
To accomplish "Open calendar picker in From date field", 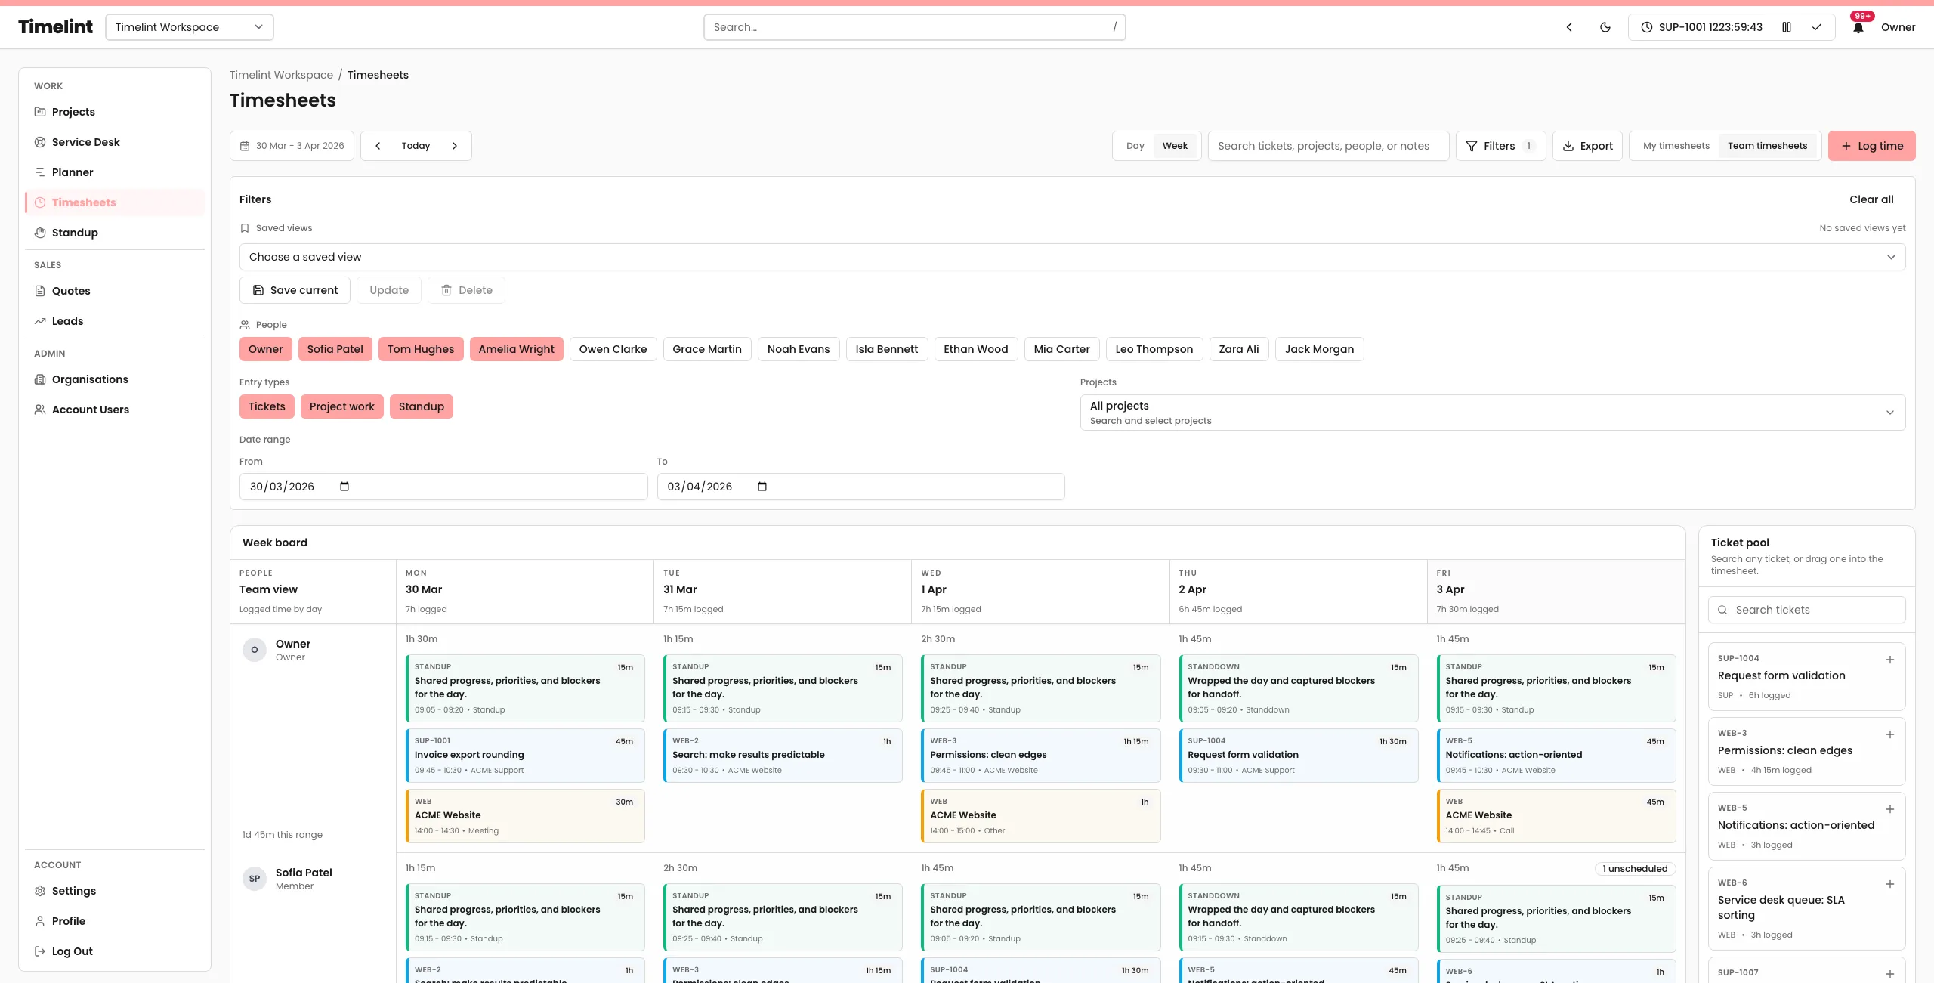I will click(x=344, y=487).
